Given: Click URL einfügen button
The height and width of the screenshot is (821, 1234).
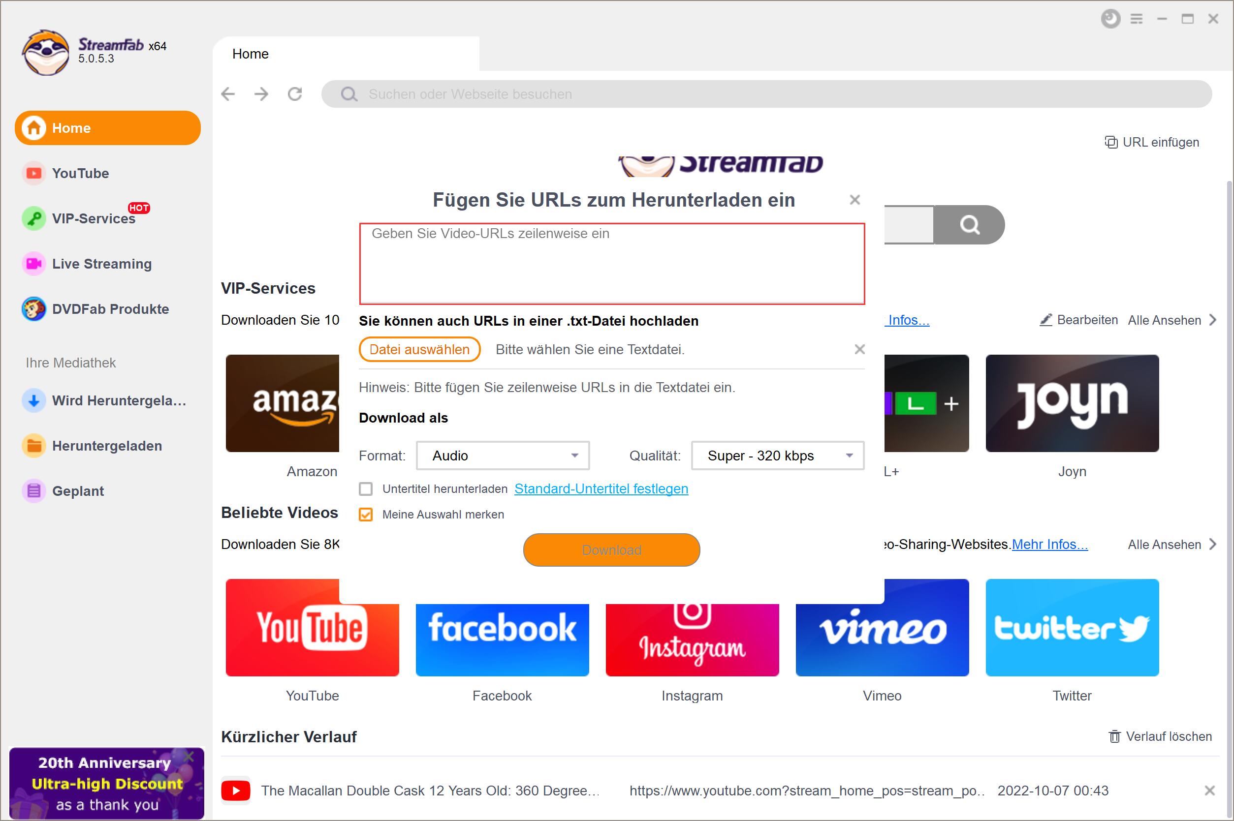Looking at the screenshot, I should click(x=1152, y=142).
